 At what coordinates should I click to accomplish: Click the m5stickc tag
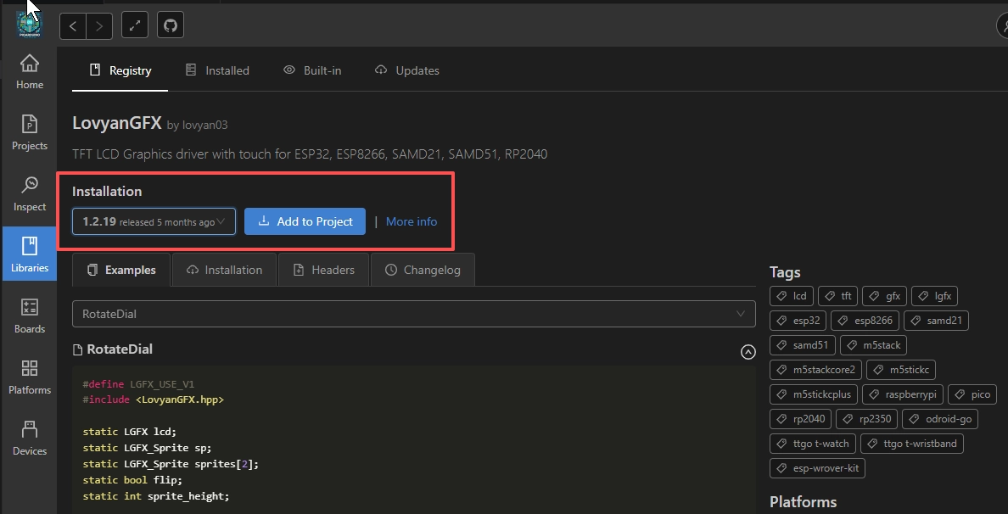(x=900, y=370)
